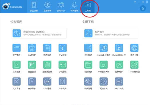Open the 文件管理 file manager icon
This screenshot has height=105, width=150.
[16, 48]
